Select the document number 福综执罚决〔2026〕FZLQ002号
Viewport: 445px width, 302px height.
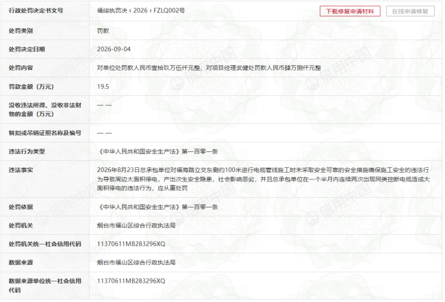pos(141,10)
